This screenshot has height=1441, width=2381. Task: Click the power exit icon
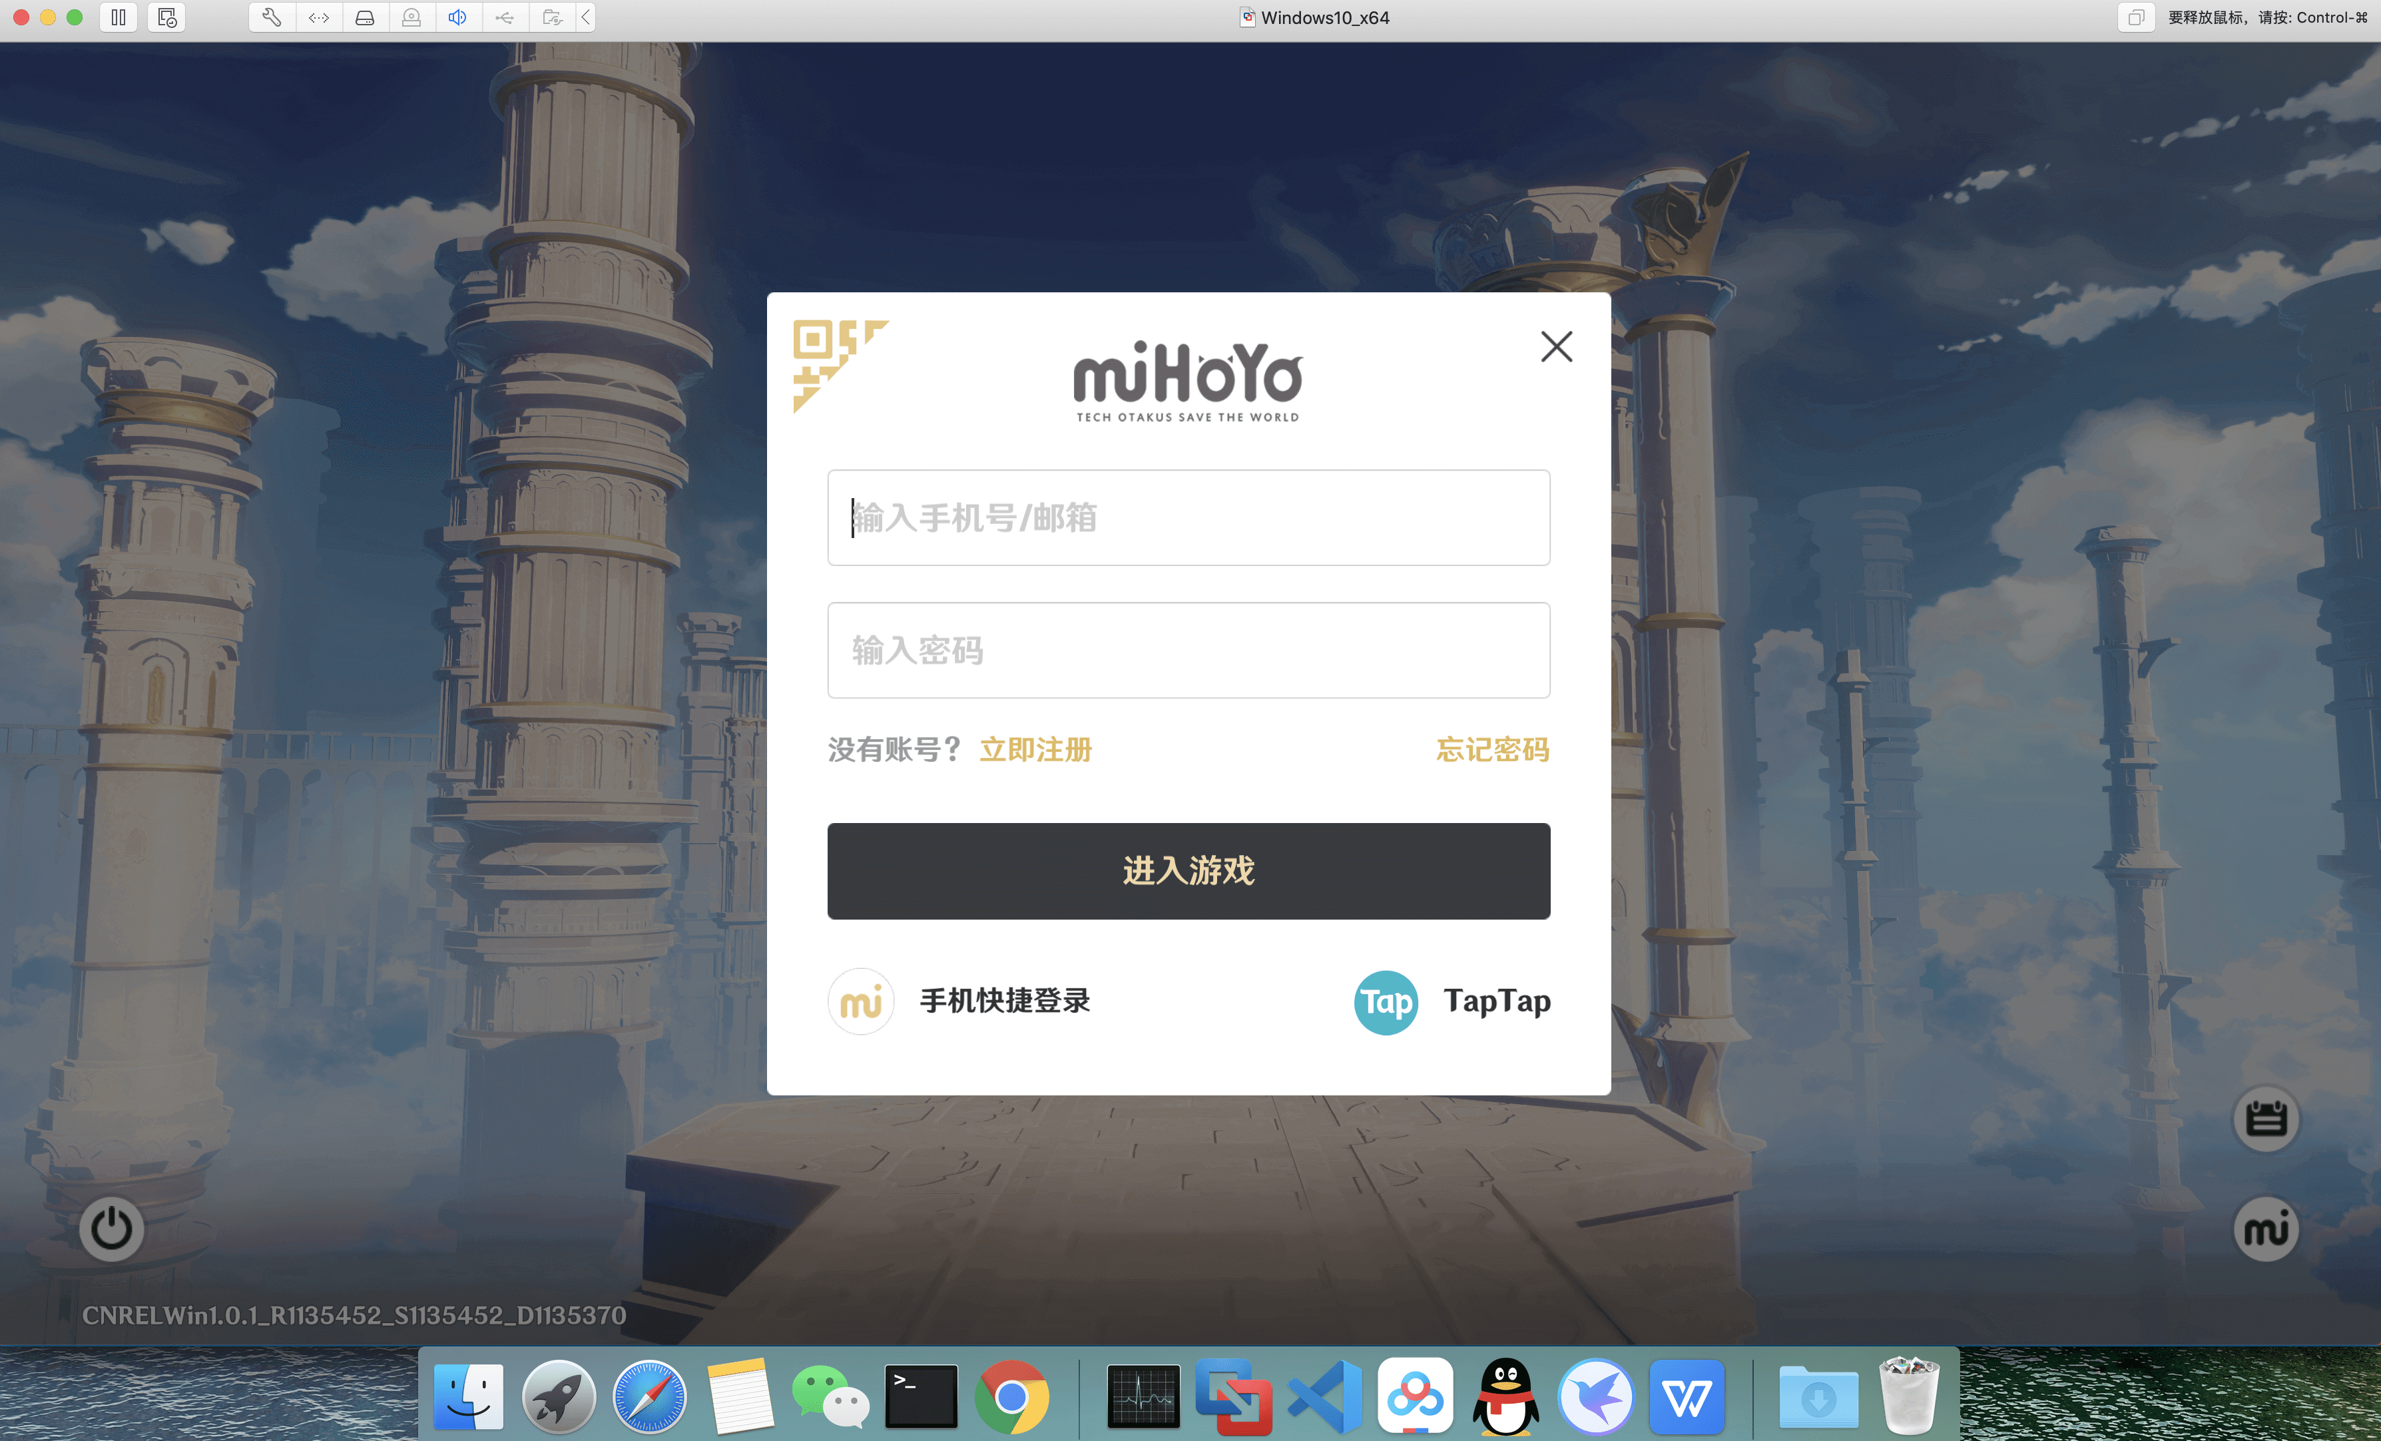(111, 1229)
